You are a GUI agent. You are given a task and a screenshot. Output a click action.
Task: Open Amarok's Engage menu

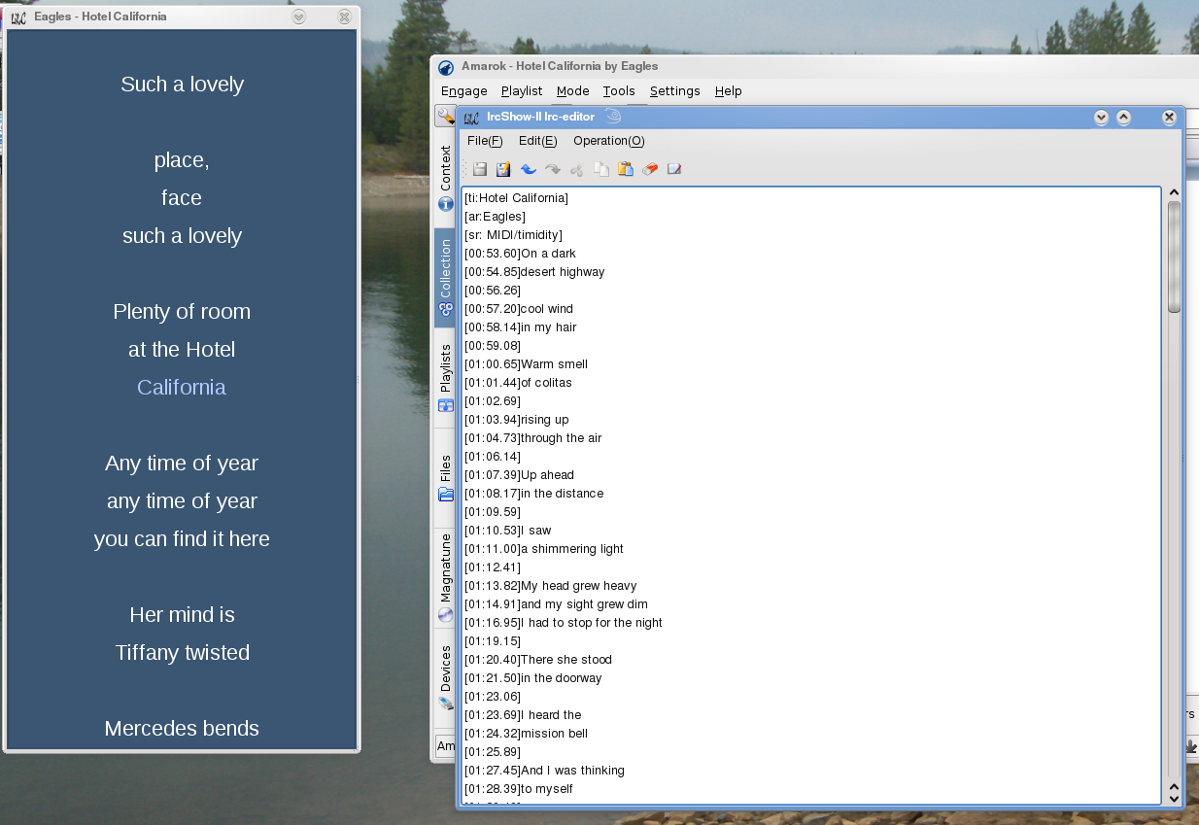click(x=464, y=90)
